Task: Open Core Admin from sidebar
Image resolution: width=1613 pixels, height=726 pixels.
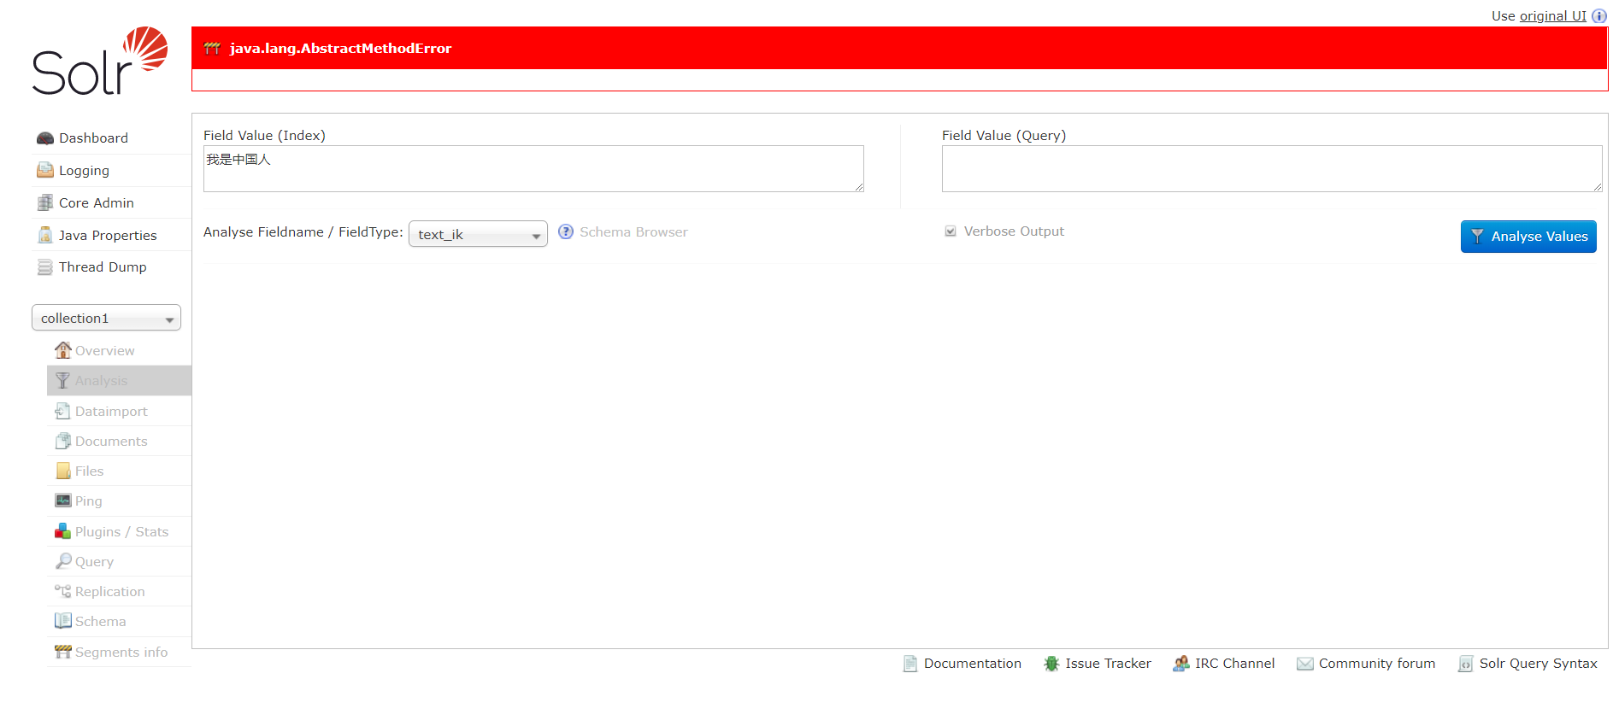Action: [x=97, y=203]
